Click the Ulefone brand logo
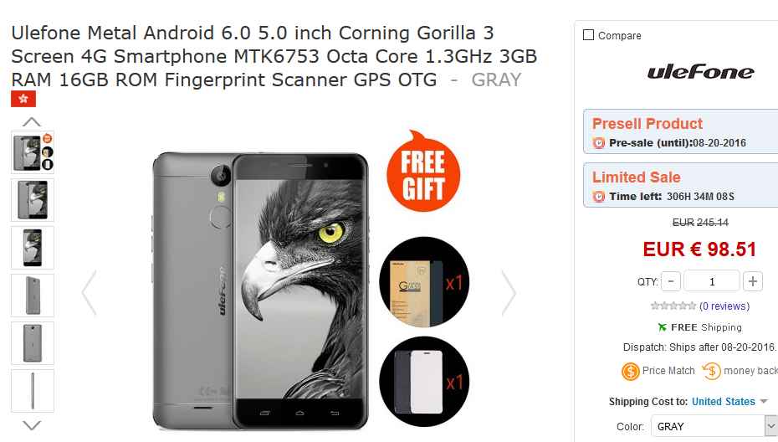778x442 pixels. click(x=700, y=72)
